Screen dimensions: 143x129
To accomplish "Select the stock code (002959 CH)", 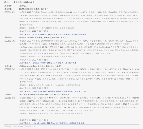I will (x=10, y=98).
